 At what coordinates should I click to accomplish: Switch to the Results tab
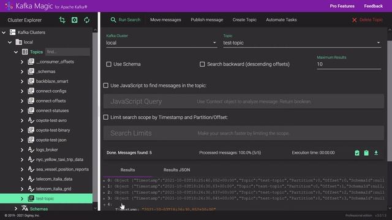128,170
